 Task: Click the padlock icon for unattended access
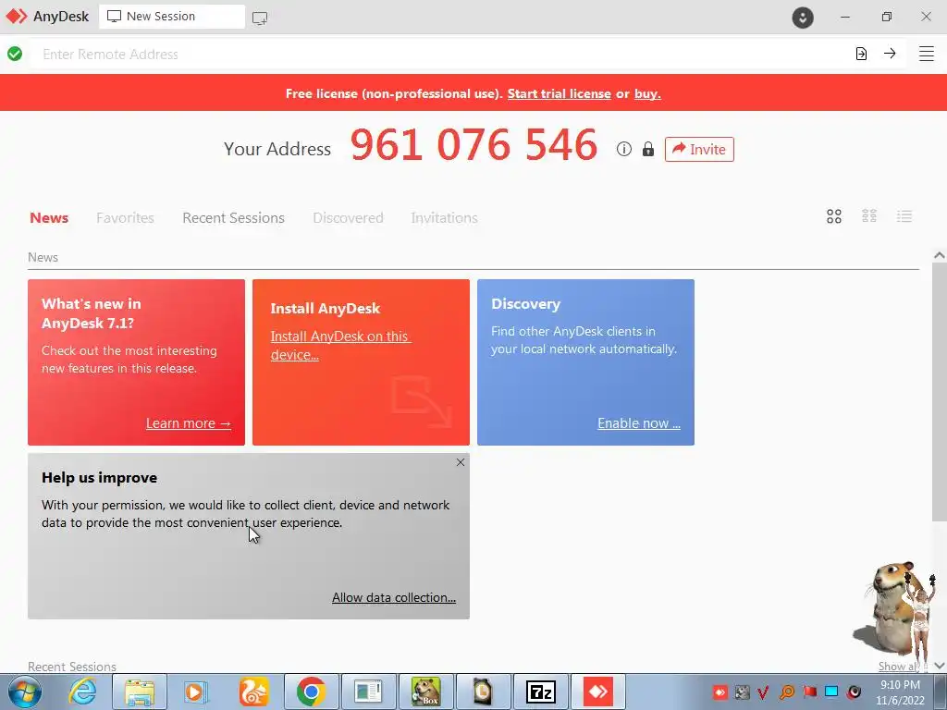(648, 149)
